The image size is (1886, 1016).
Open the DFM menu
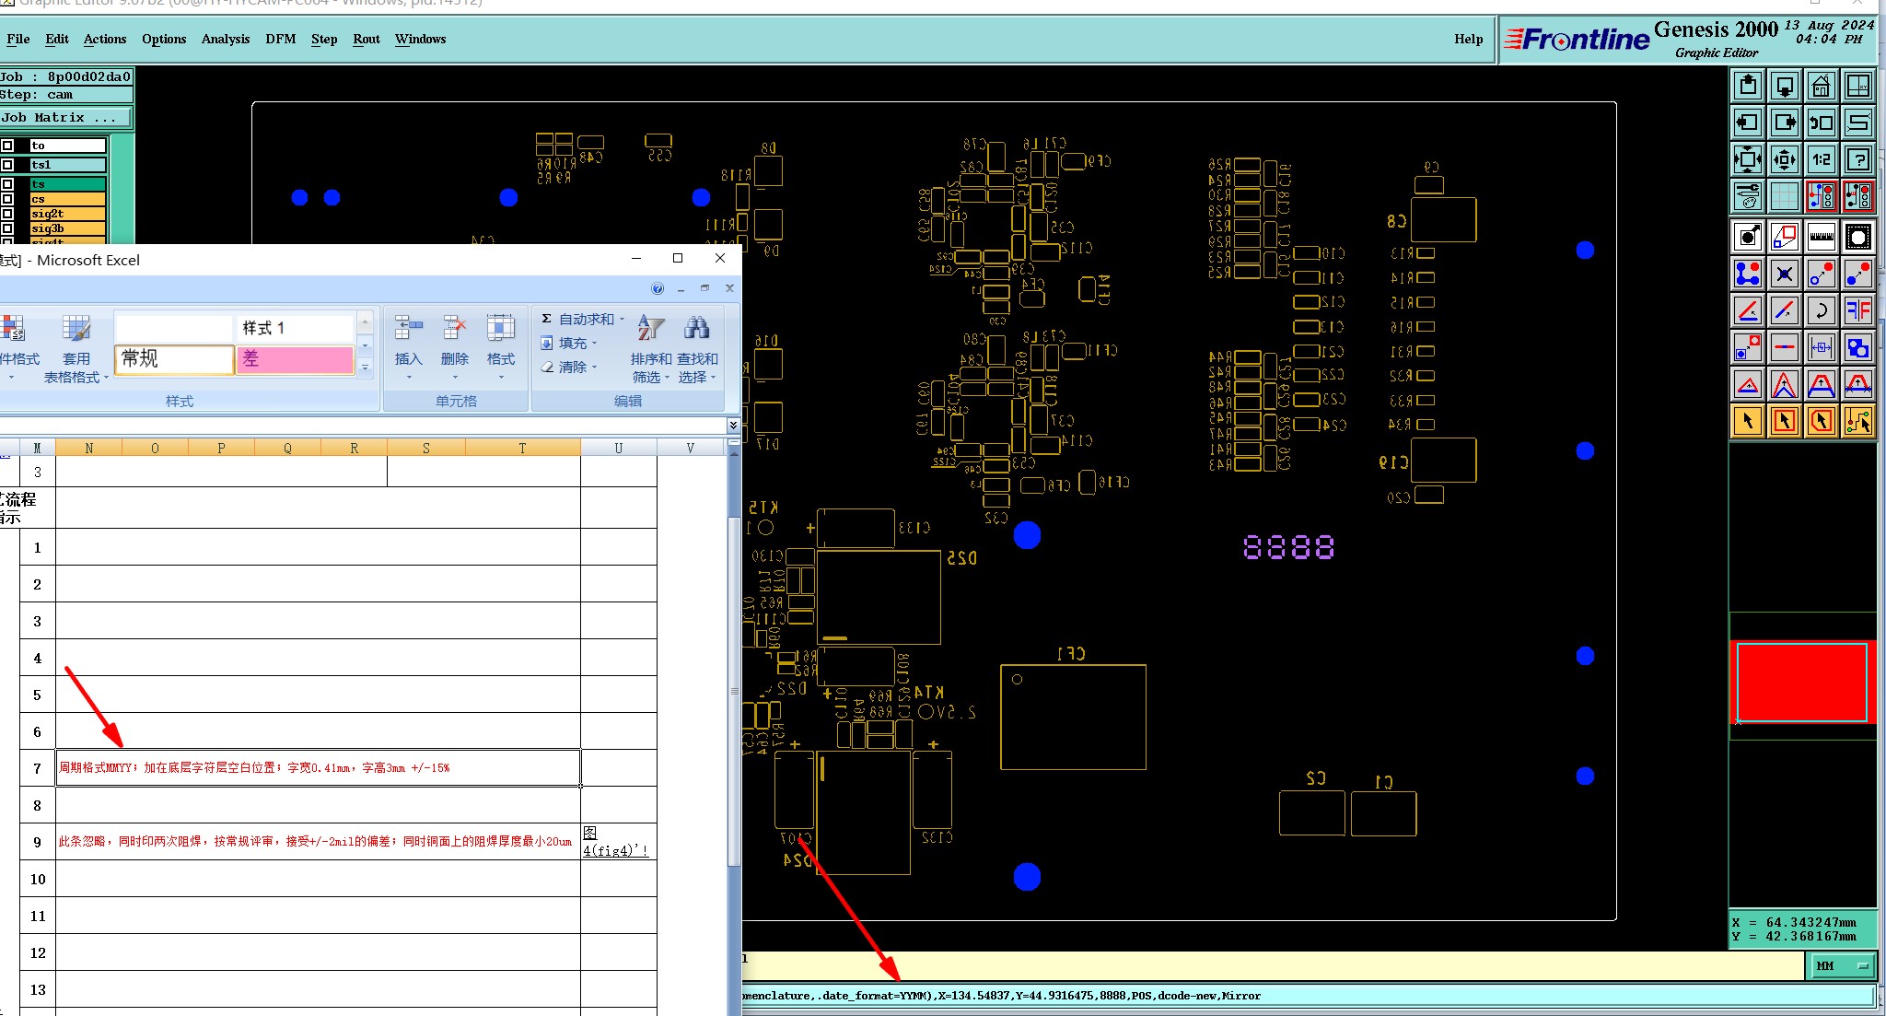280,39
